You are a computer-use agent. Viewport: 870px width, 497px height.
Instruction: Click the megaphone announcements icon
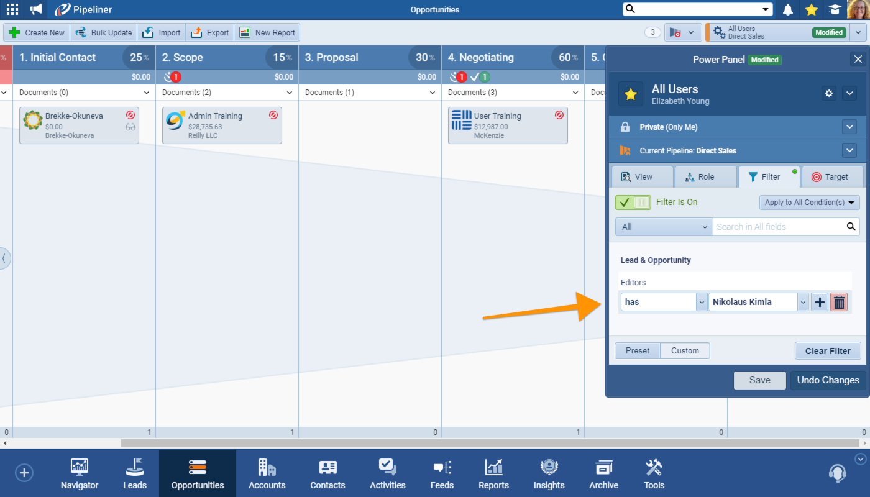click(37, 9)
